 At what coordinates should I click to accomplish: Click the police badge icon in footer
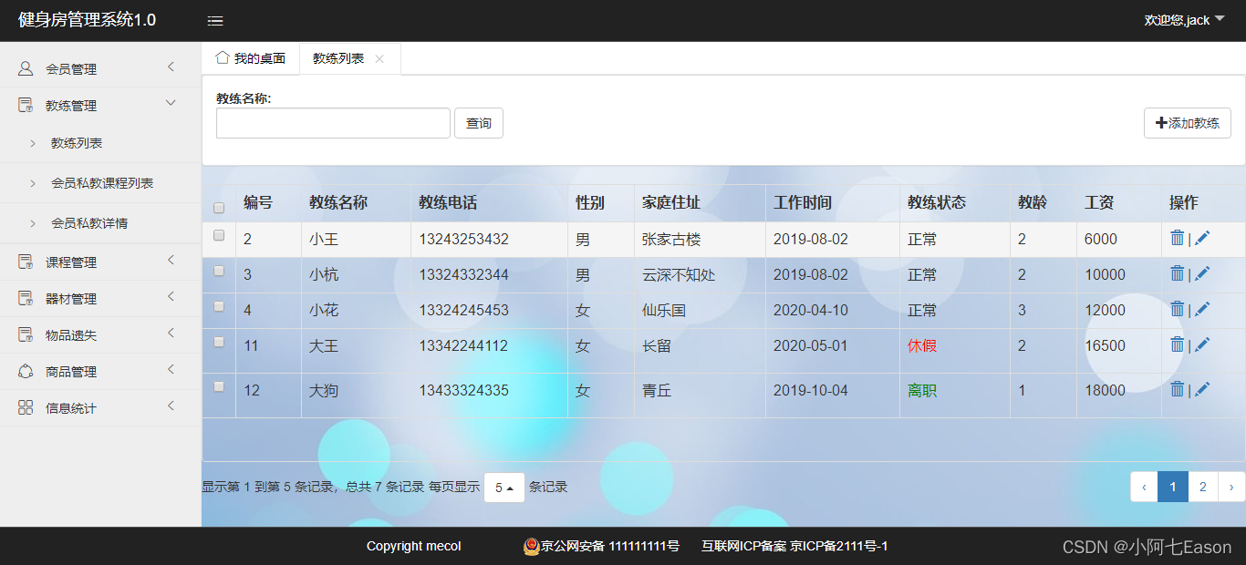pyautogui.click(x=531, y=546)
